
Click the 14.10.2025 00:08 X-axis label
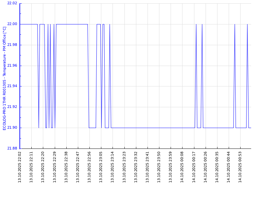[182, 167]
